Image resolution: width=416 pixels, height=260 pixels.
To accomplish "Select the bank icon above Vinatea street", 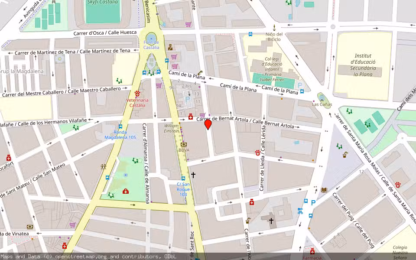I will 30,227.
